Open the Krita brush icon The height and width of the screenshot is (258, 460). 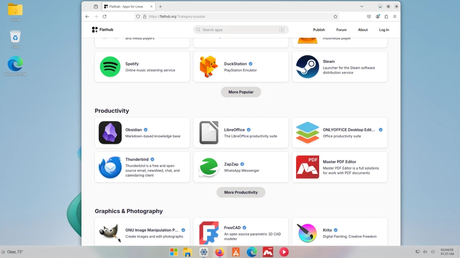[x=307, y=233]
